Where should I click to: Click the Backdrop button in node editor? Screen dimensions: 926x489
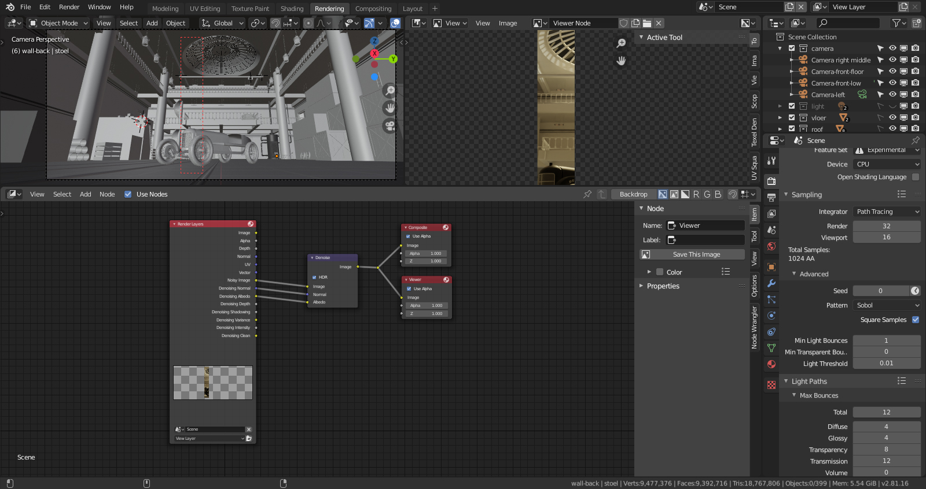633,194
